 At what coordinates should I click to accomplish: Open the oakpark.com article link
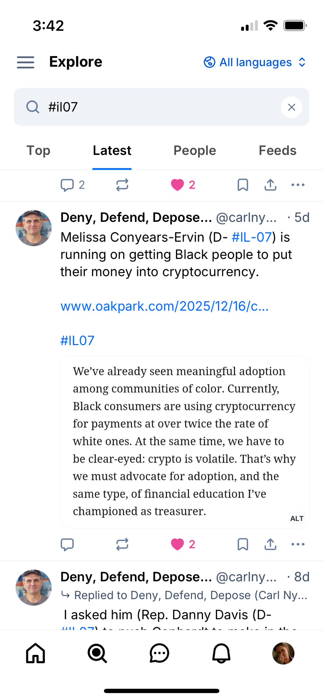click(164, 306)
